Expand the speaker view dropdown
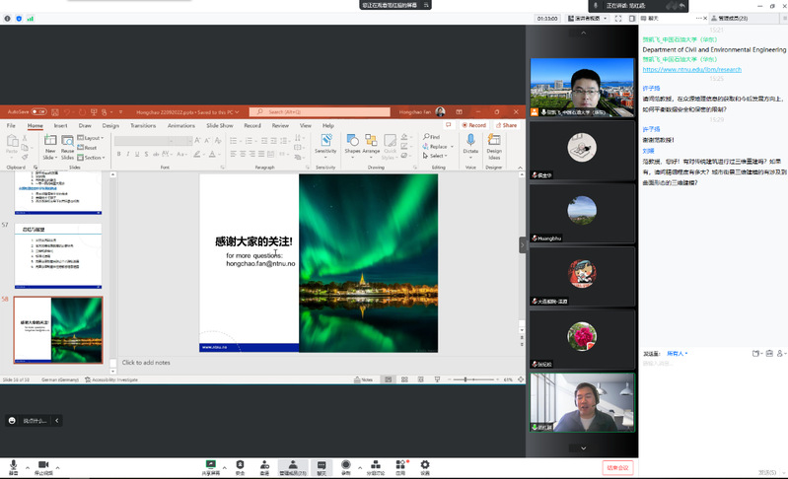 coord(604,18)
